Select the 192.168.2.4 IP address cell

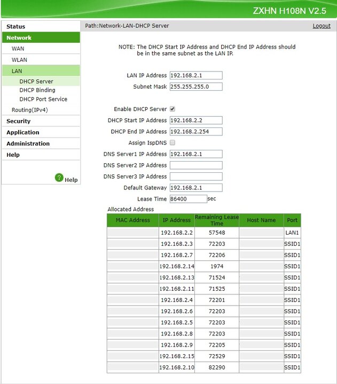(x=177, y=300)
